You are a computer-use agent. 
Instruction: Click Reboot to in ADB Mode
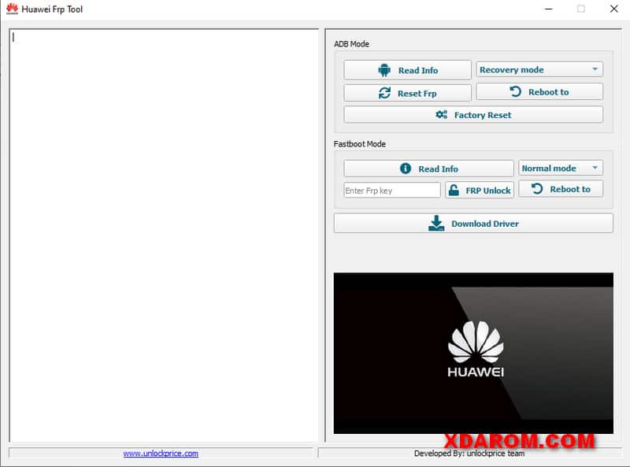[539, 92]
